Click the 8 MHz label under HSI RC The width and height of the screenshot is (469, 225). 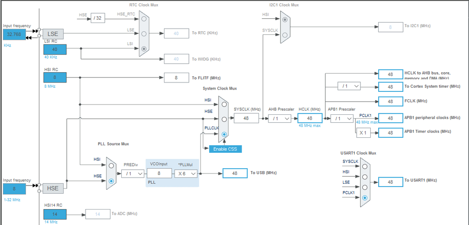click(50, 86)
